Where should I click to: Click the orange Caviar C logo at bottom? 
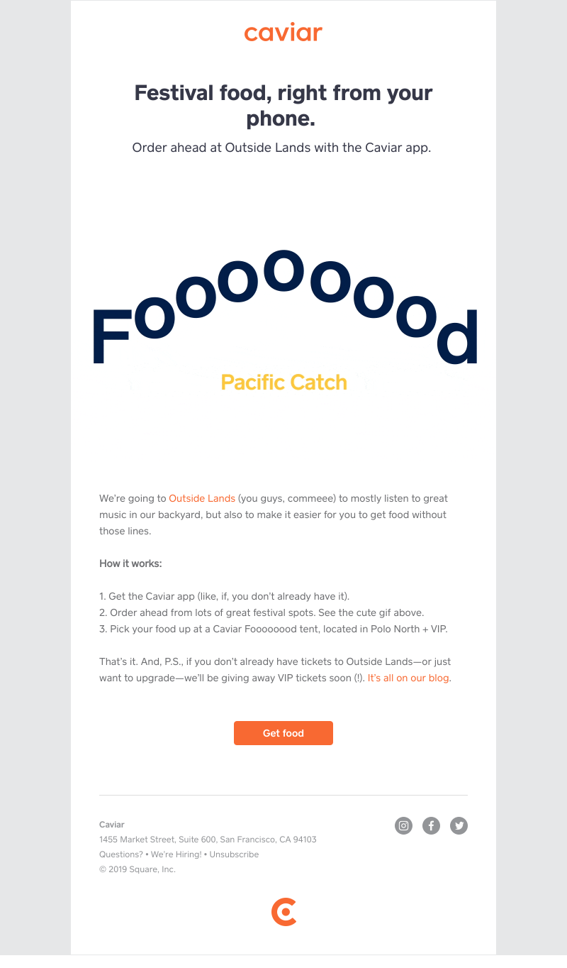(283, 912)
